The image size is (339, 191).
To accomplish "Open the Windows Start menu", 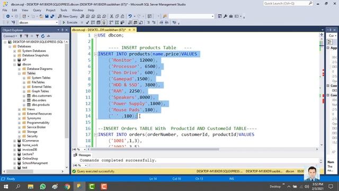I will 6,186.
